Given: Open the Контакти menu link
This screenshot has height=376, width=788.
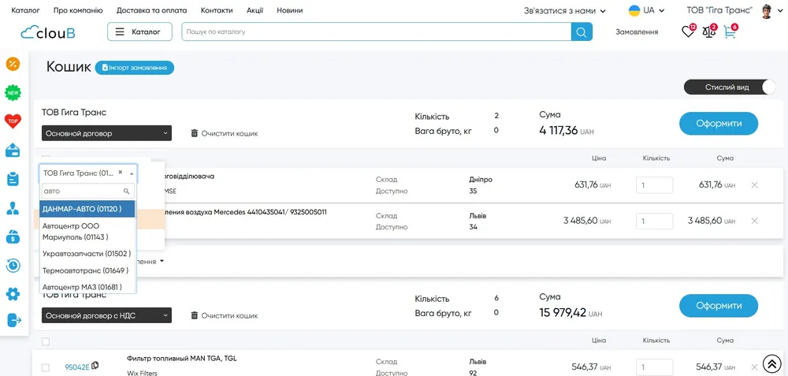Looking at the screenshot, I should [x=217, y=10].
